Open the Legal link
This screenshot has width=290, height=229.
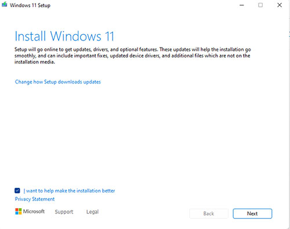[92, 212]
